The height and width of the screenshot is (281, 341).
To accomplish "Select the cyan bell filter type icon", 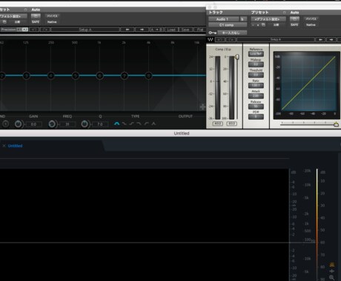I will 116,123.
